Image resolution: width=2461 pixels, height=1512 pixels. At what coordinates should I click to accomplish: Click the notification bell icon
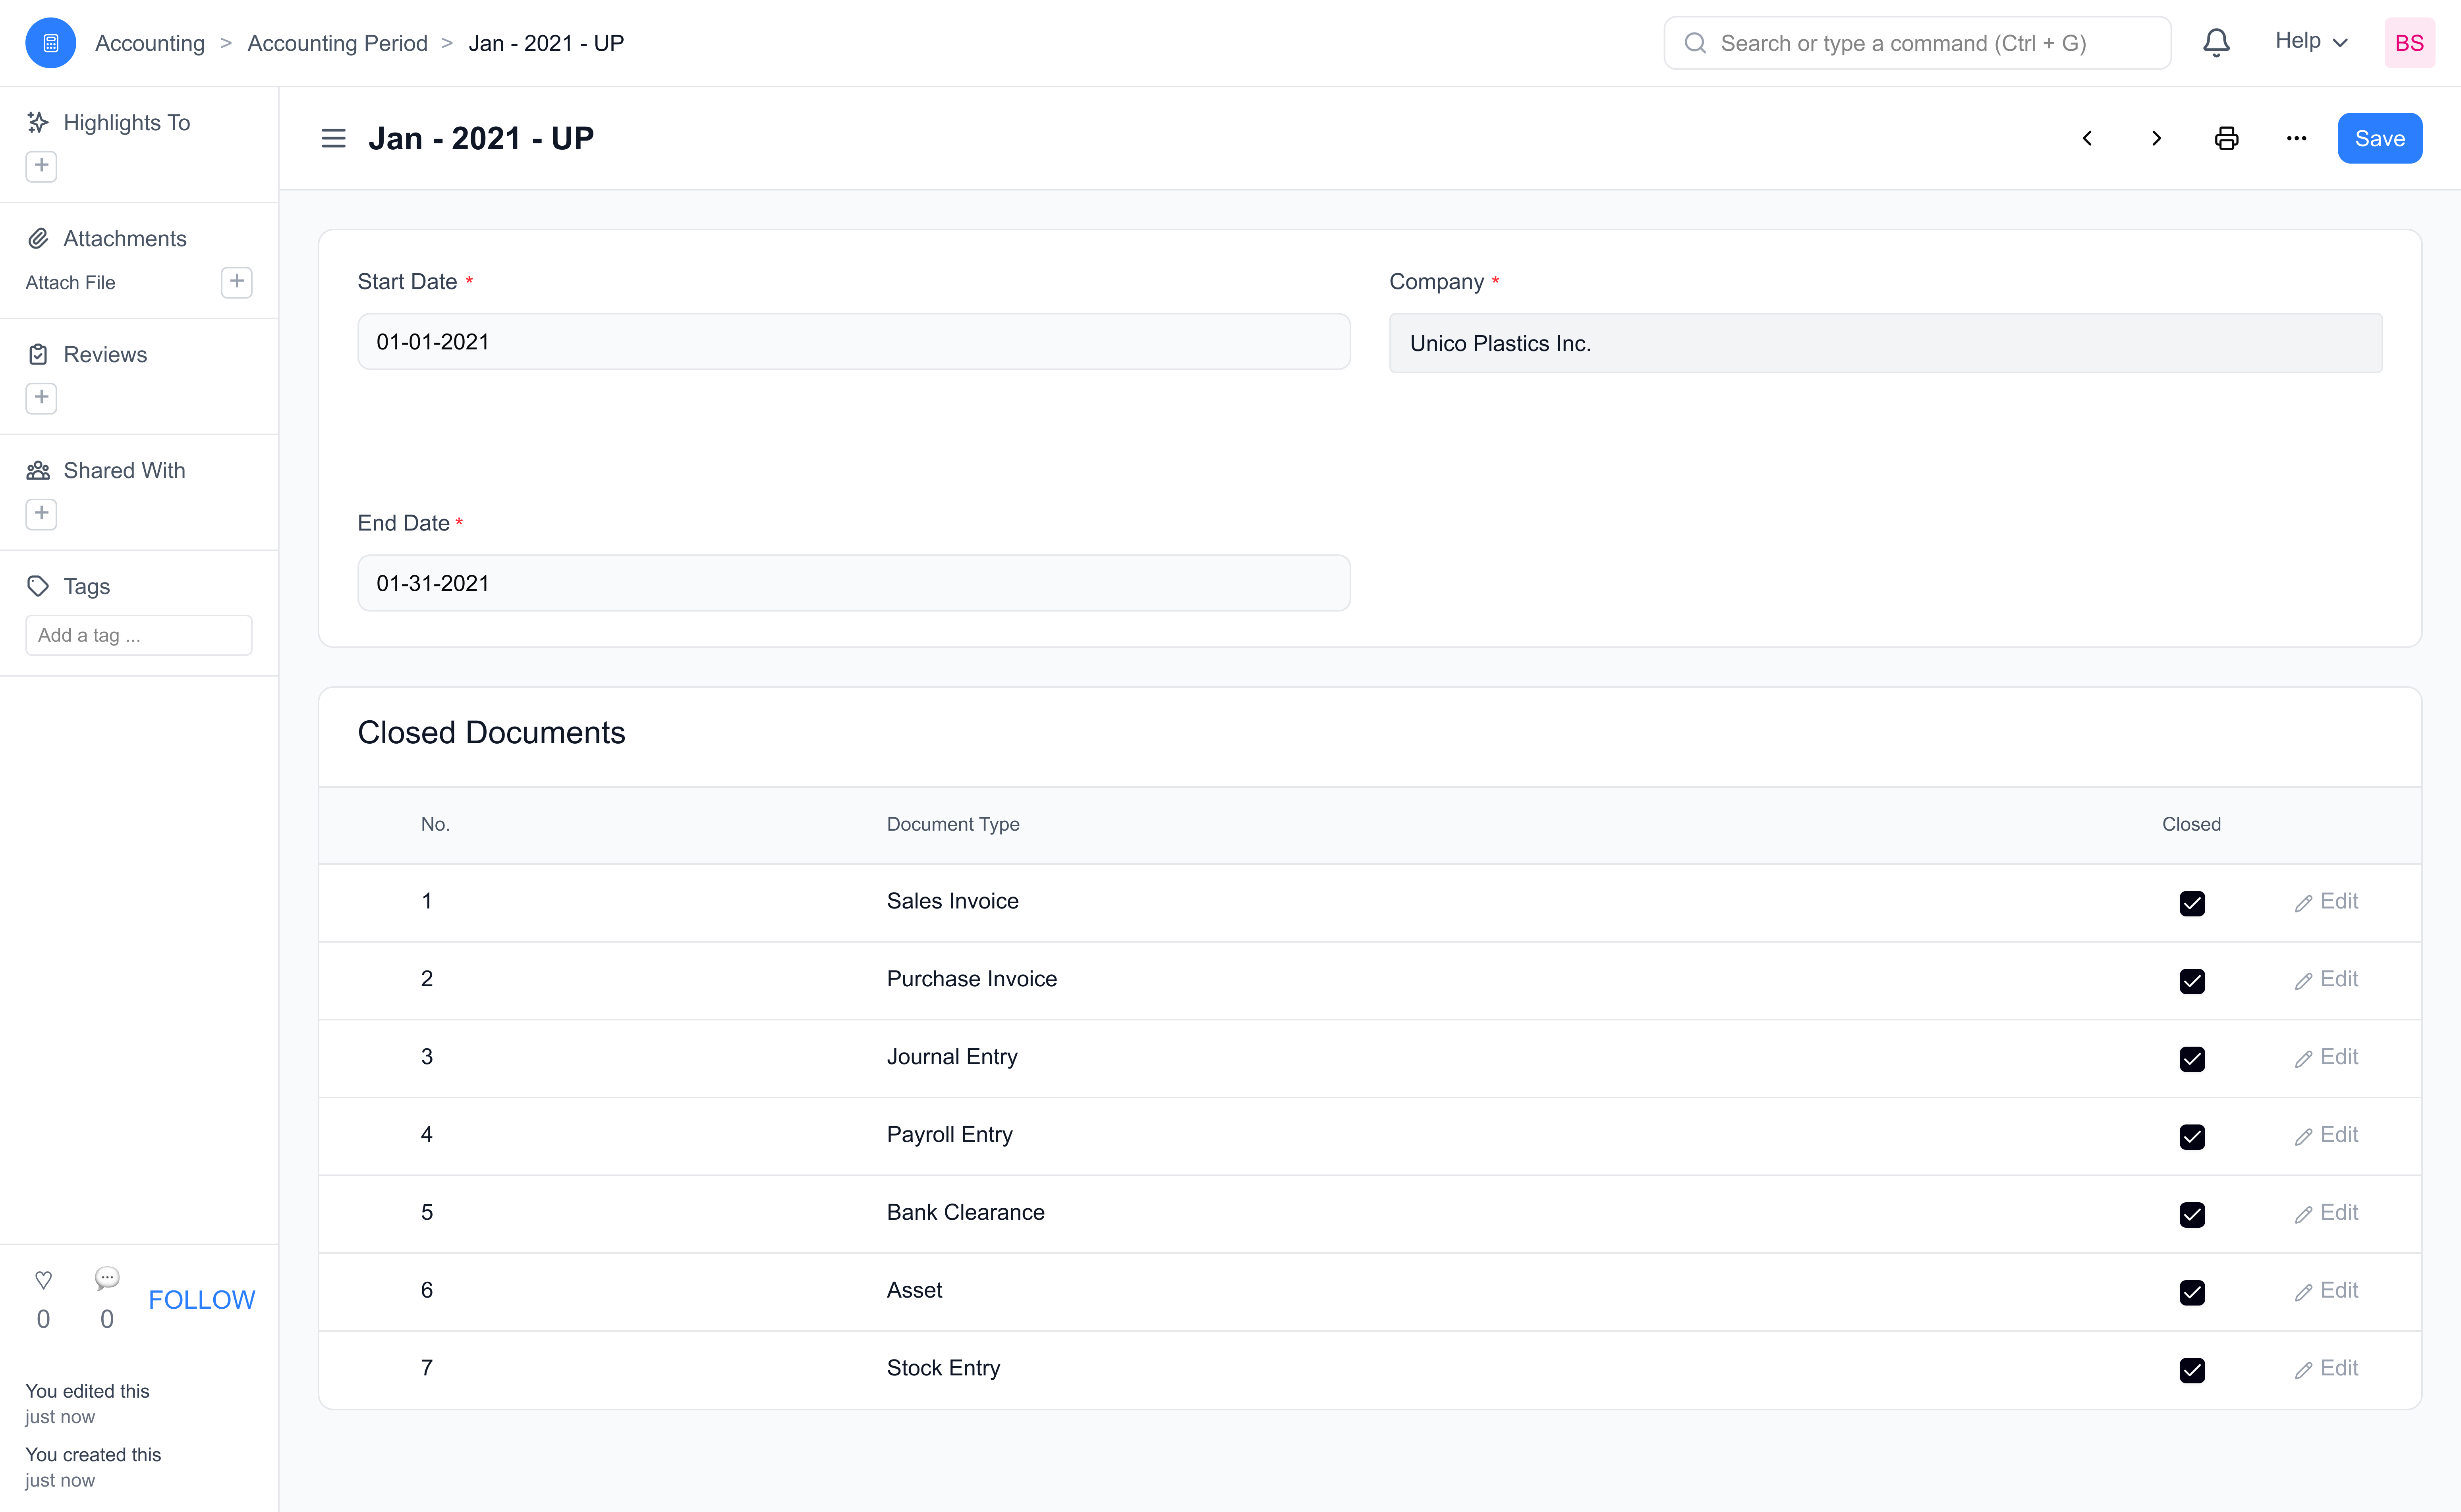click(x=2216, y=43)
